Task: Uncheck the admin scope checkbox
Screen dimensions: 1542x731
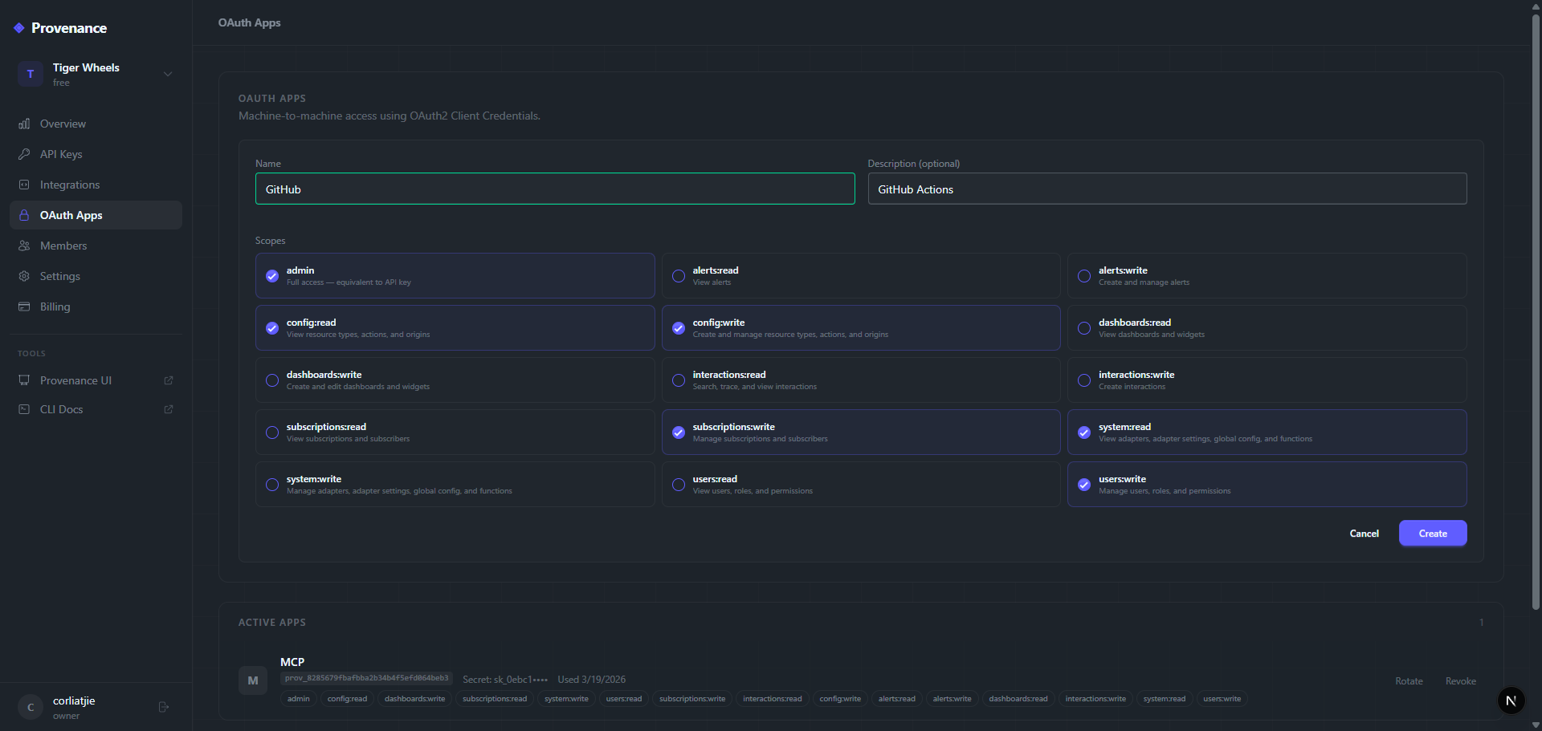Action: tap(272, 276)
